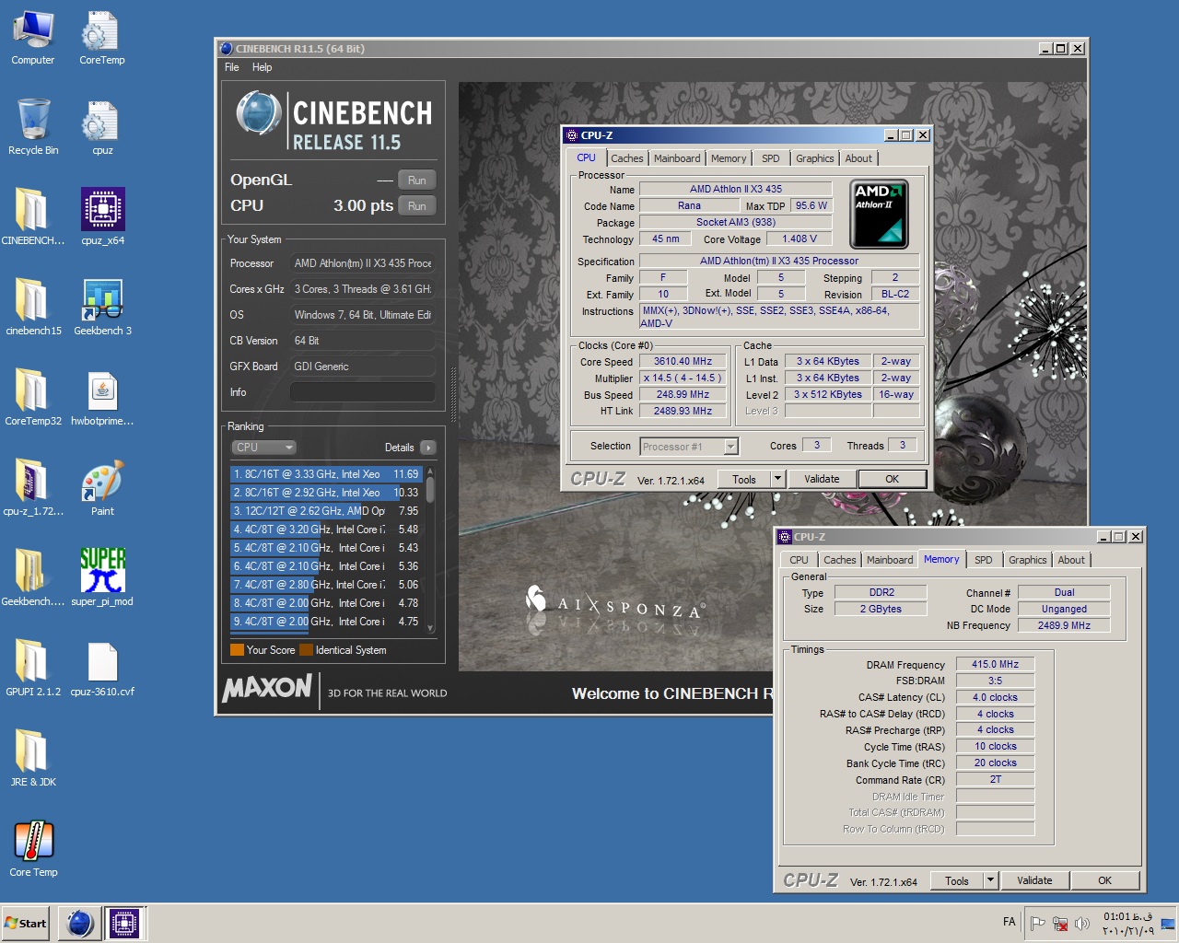Click the AMD Athlon II logo in CPU-Z

879,215
